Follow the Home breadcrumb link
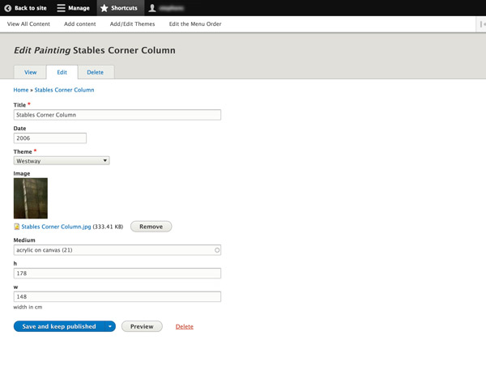Viewport: 486px width, 378px height. click(21, 90)
